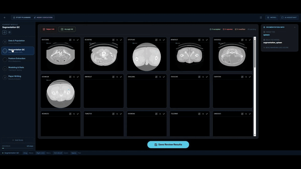Accept the first scan card with its checkmark
Image resolution: width=301 pixels, height=169 pixels.
78,40
